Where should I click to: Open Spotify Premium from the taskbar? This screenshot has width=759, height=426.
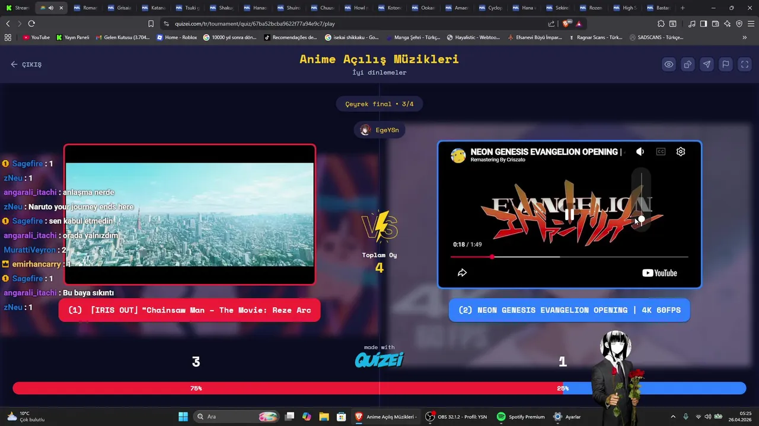coord(521,417)
